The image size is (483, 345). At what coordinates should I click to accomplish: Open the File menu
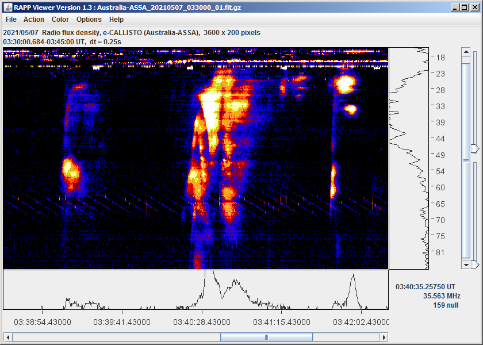pos(11,20)
